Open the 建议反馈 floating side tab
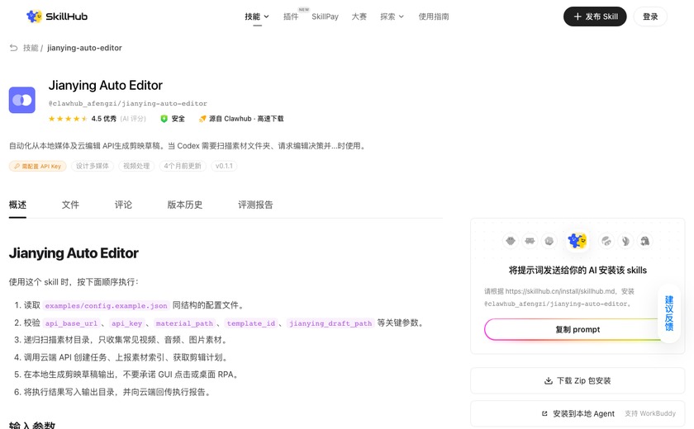This screenshot has width=694, height=429. [x=668, y=313]
